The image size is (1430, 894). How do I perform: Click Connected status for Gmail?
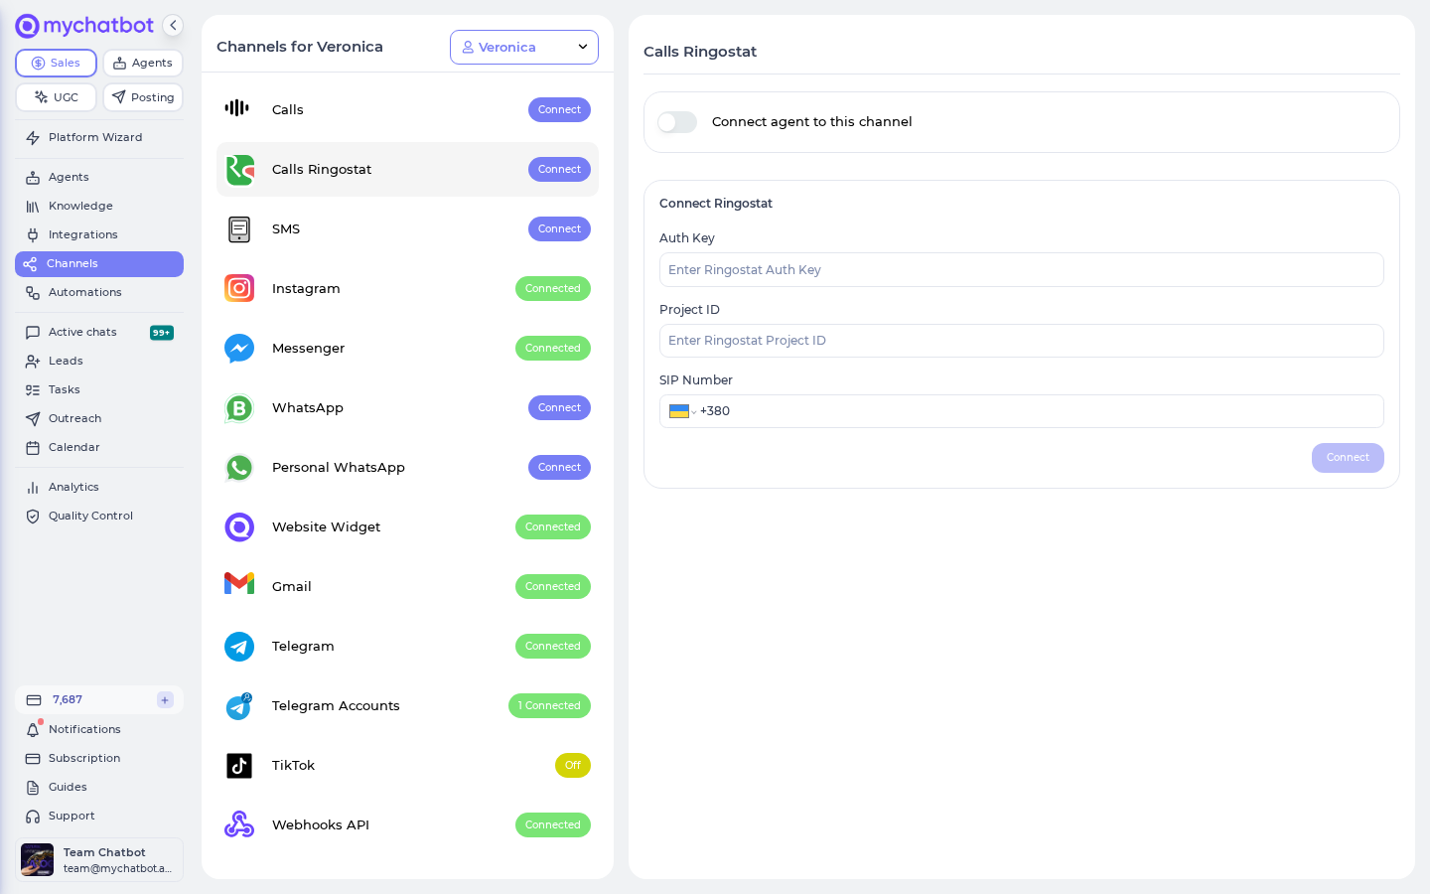[553, 586]
